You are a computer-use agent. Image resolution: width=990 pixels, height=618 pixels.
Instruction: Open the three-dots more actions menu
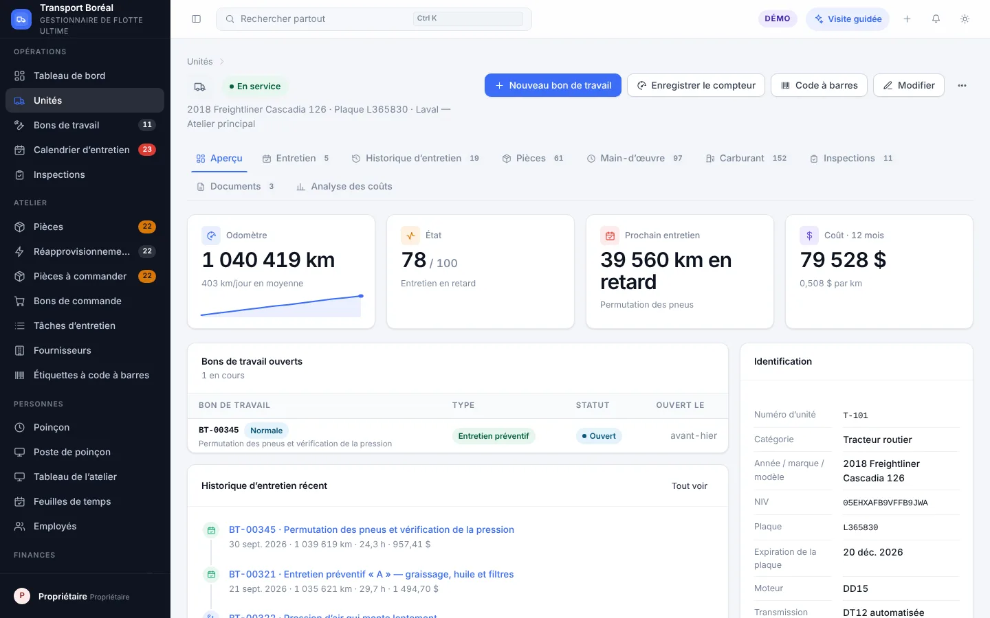pyautogui.click(x=962, y=86)
